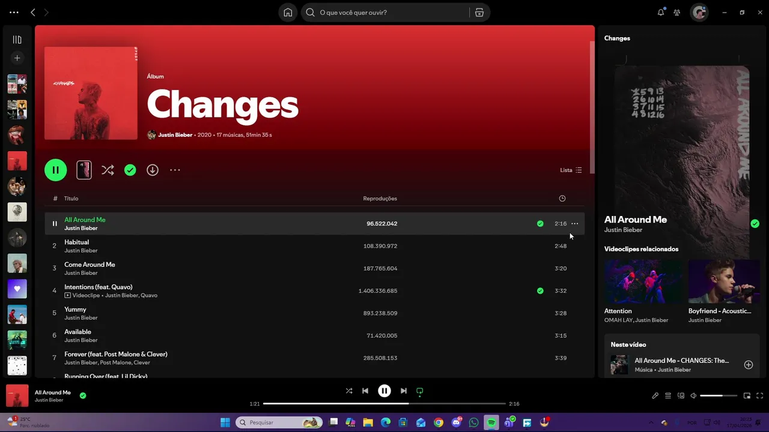This screenshot has width=769, height=432.
Task: Open the playback queue icon
Action: pos(668,396)
